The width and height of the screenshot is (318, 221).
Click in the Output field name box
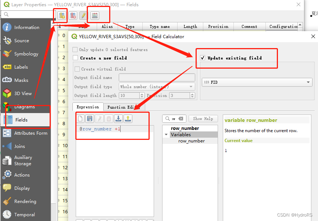point(157,77)
